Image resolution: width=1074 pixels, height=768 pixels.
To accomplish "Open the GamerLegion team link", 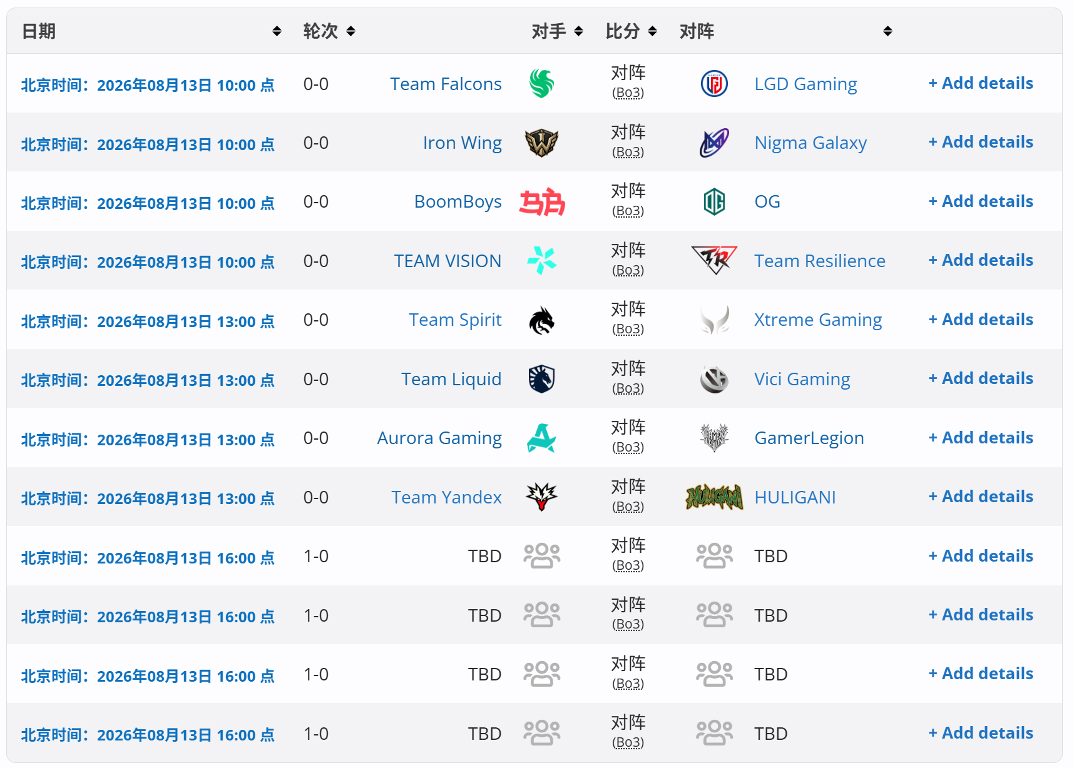I will point(809,438).
